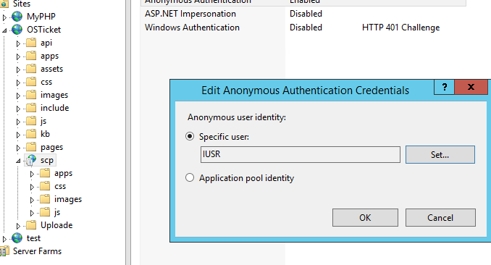Select the top-level css folder under OSTicket

click(46, 82)
